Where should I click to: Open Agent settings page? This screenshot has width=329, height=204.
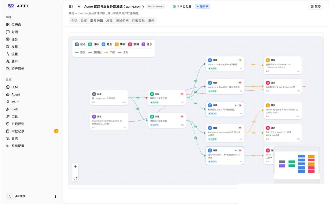point(13,94)
